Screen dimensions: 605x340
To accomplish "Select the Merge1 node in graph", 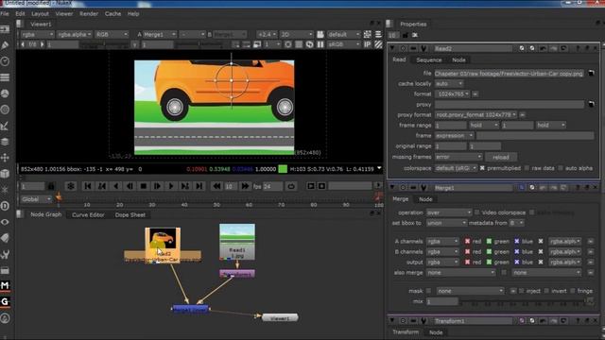I will 190,309.
